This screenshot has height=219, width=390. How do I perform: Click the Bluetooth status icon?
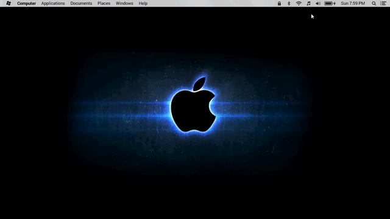coord(289,3)
